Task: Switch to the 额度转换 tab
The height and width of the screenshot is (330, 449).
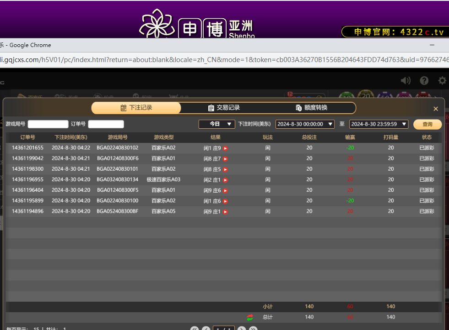Action: [x=312, y=108]
